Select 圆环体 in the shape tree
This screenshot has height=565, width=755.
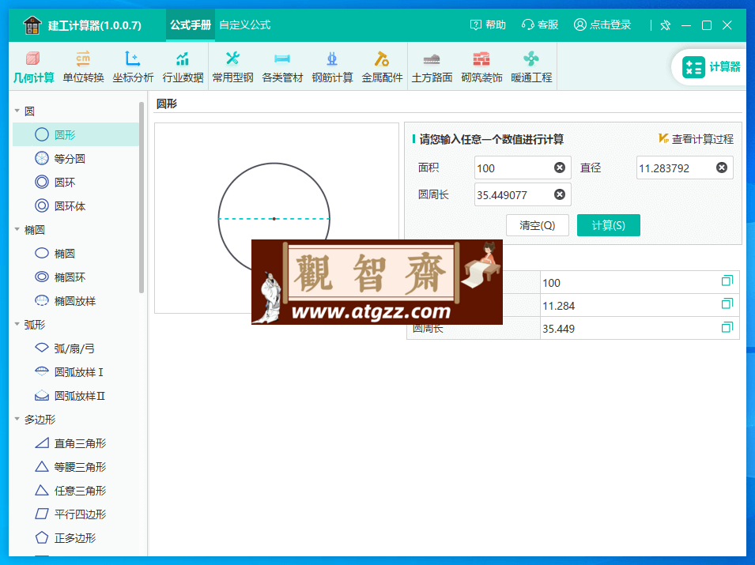coord(76,206)
